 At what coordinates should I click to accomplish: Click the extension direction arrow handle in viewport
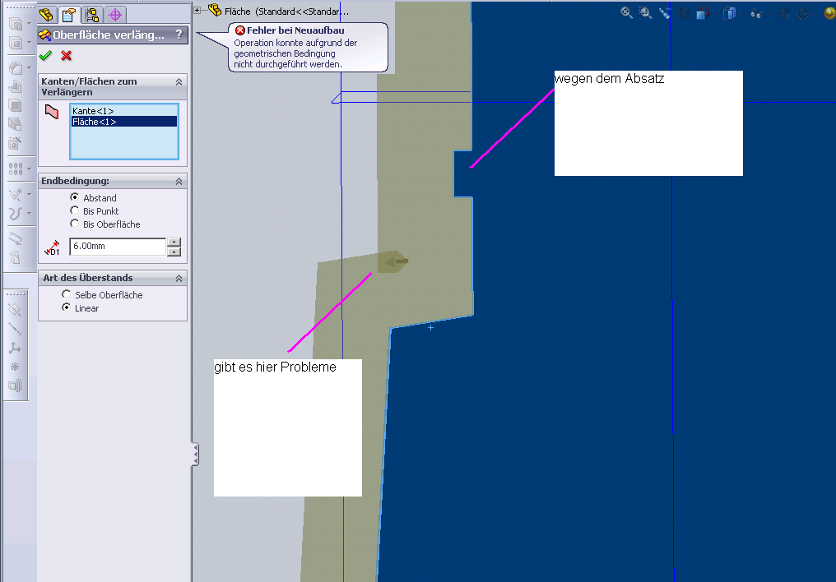point(396,261)
